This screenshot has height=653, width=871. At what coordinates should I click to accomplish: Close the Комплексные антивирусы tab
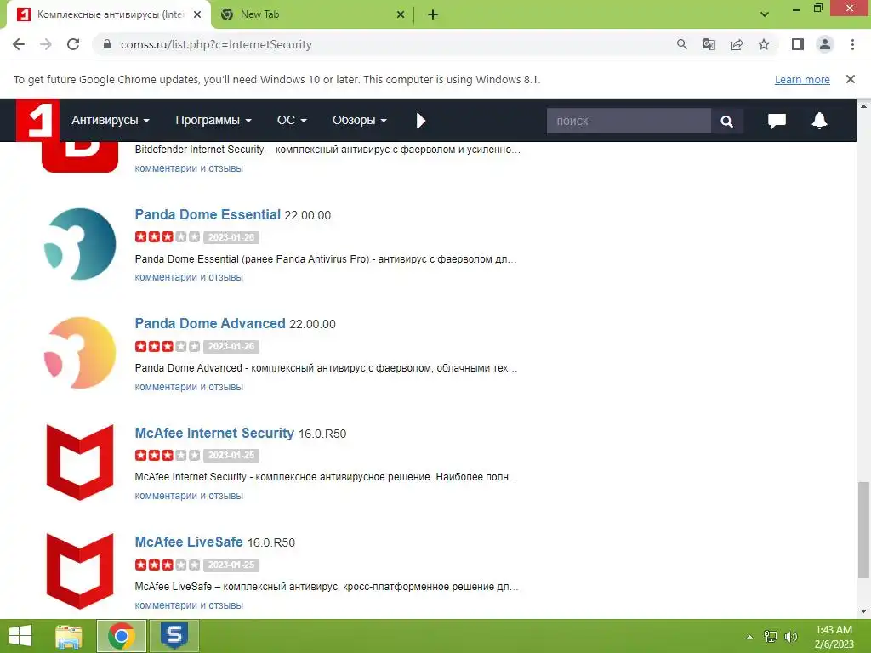pyautogui.click(x=197, y=15)
